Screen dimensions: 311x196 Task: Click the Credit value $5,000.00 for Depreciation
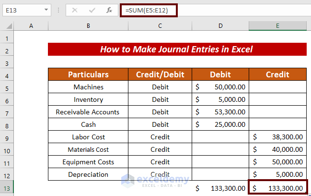pos(277,174)
